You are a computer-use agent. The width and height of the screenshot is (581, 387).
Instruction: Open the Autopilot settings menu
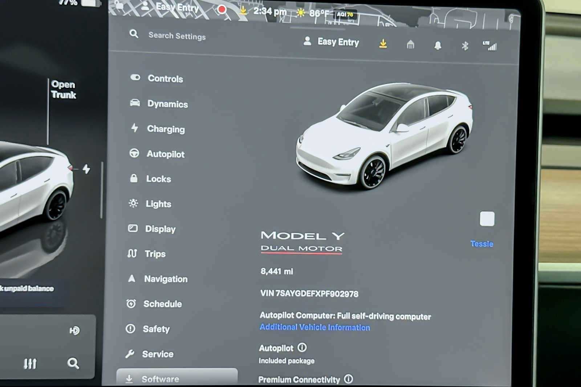pos(157,154)
